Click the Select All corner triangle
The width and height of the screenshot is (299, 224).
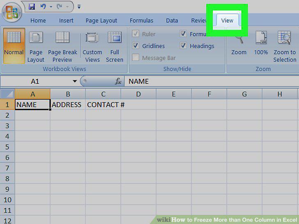point(7,94)
